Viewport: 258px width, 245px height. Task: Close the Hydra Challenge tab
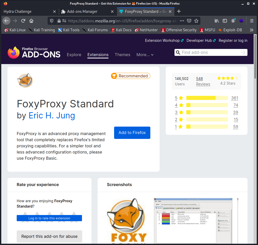click(54, 12)
